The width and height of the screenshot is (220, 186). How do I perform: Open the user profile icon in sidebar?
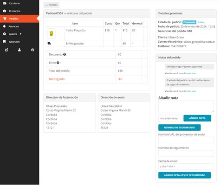pyautogui.click(x=19, y=50)
